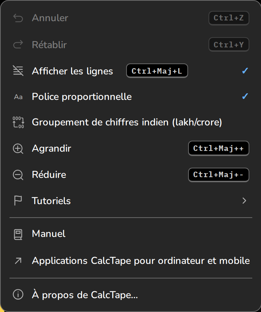Screen dimensions: 261x312
Task: Enable Groupement de chiffres indien (lakh/crore)
Action: [130, 122]
